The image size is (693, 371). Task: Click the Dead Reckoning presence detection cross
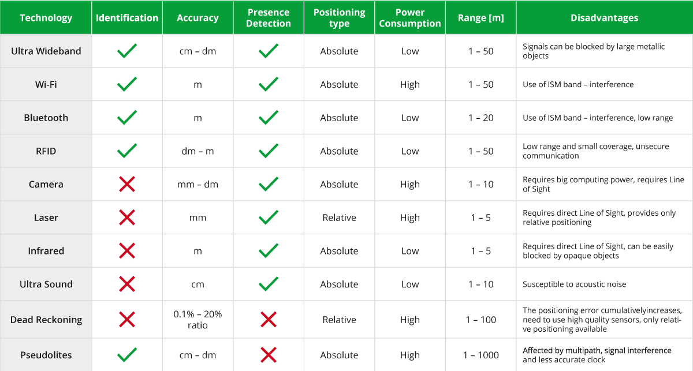269,320
